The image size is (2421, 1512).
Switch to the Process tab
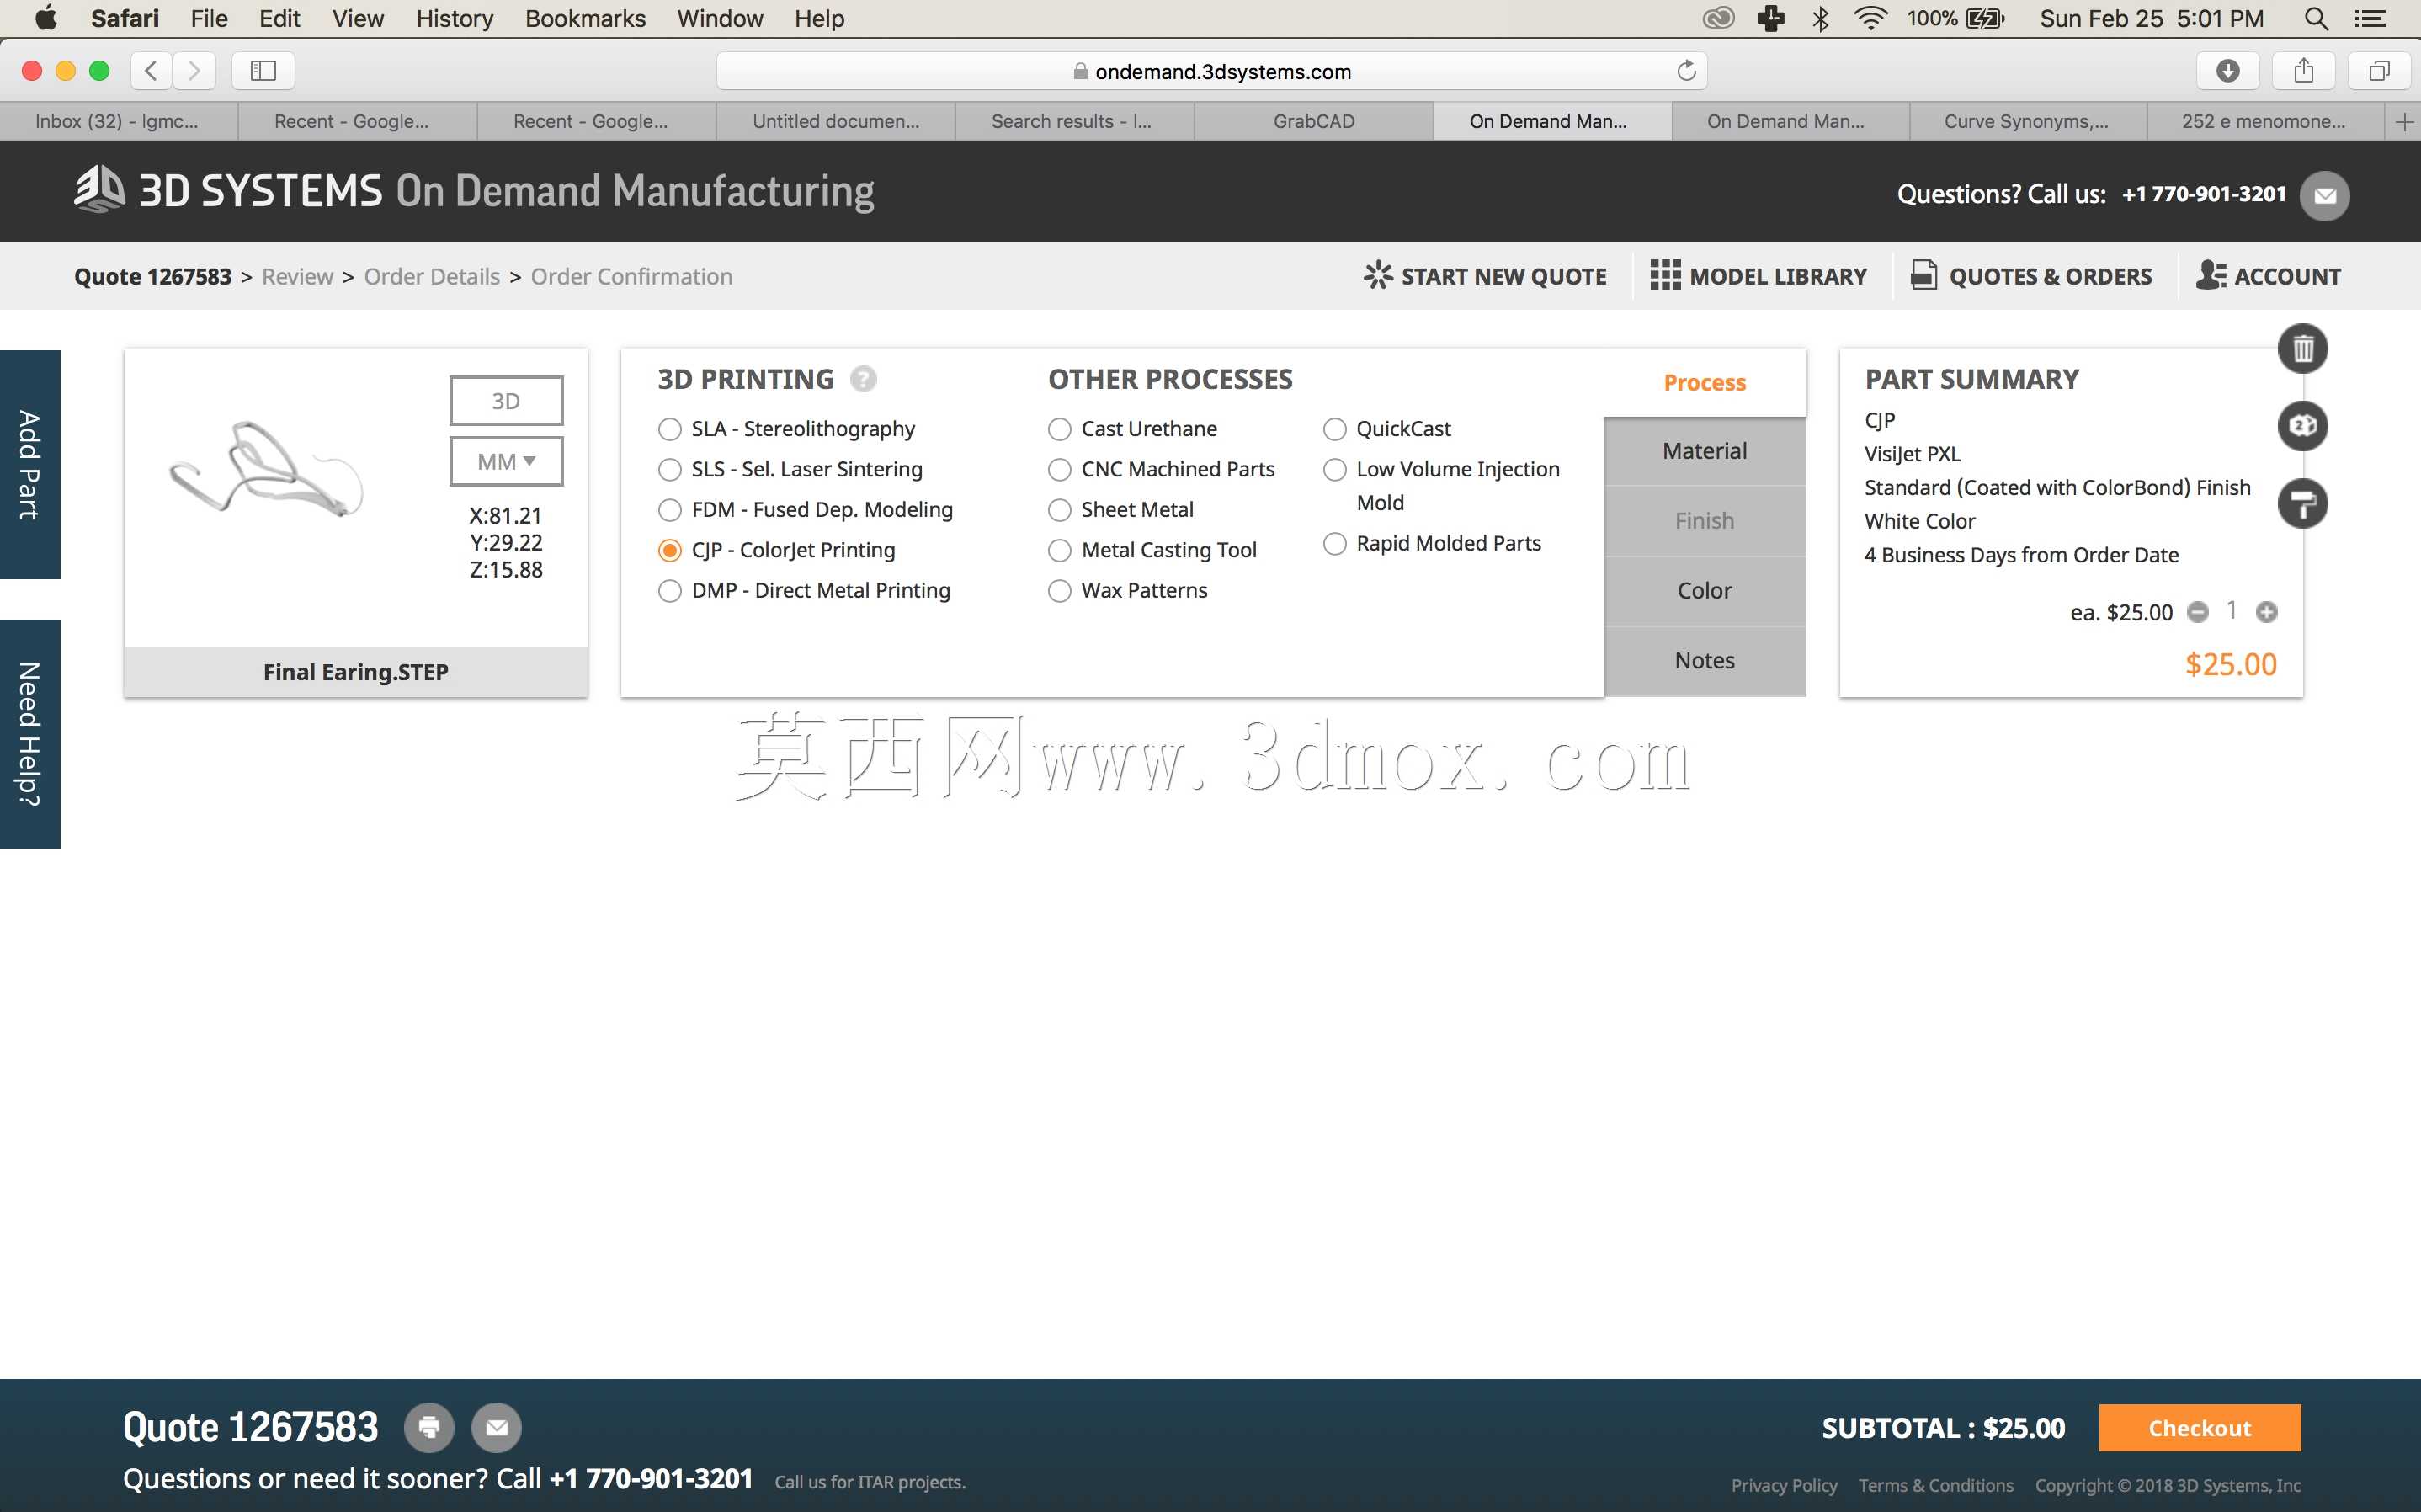[x=1705, y=382]
